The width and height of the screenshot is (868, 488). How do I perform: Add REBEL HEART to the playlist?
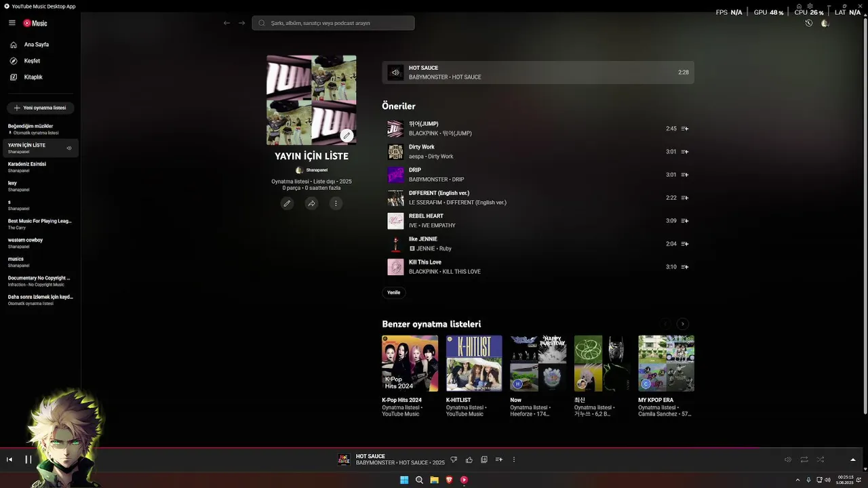(685, 221)
